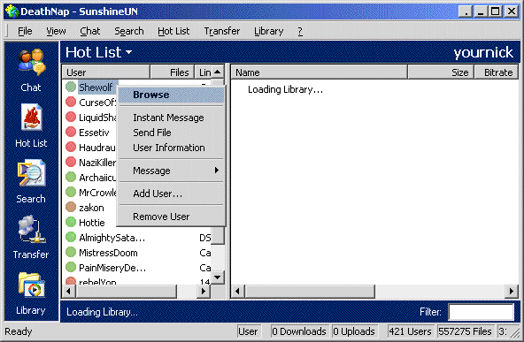Screen dimensions: 524x342
Task: Click green status dot beside AlmightySata
Action: tap(71, 237)
